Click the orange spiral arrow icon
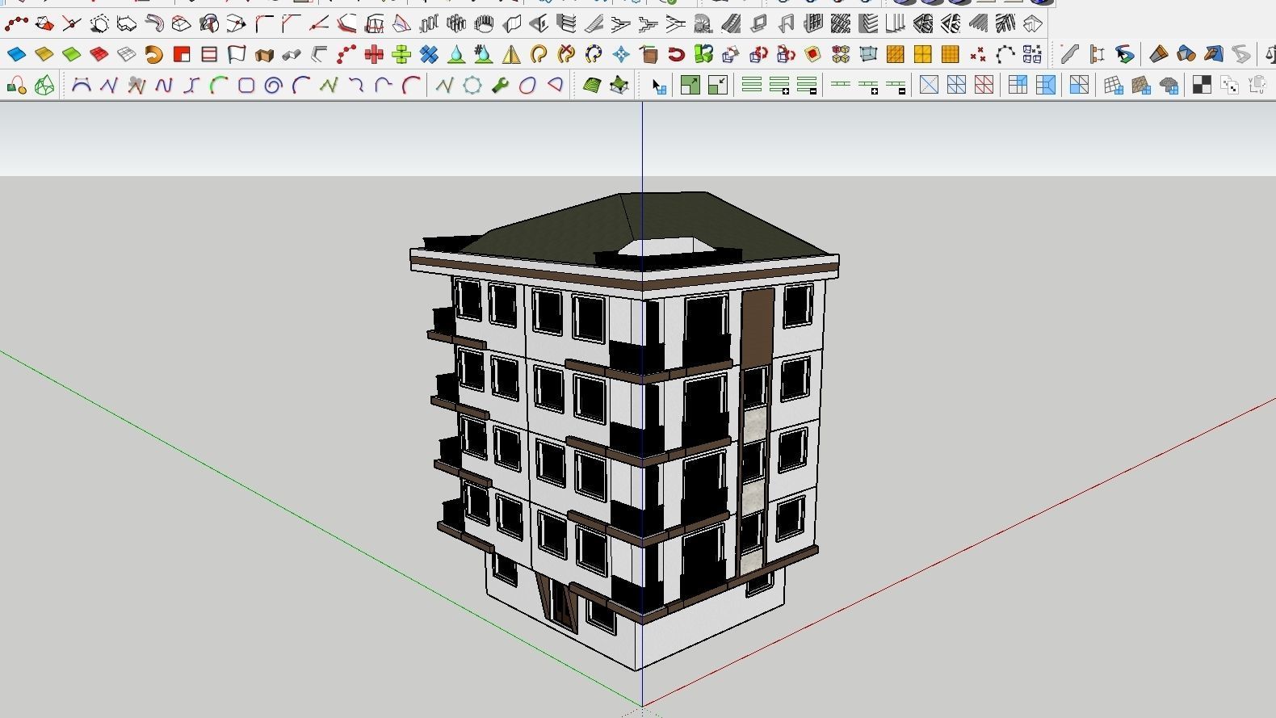The image size is (1276, 718). pos(153,54)
